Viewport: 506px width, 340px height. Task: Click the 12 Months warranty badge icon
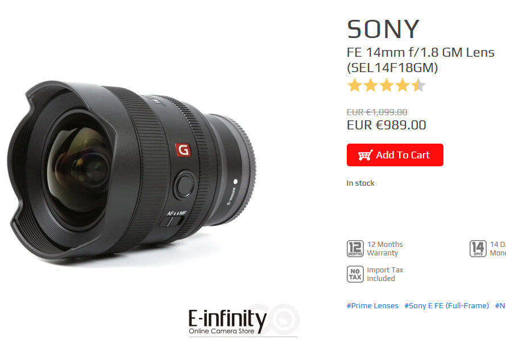coord(355,249)
